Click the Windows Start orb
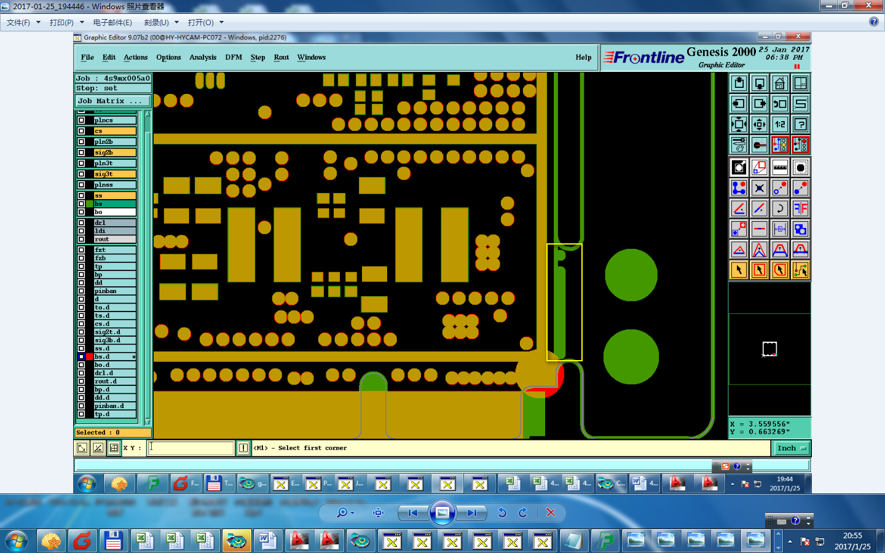This screenshot has width=885, height=553. [x=17, y=541]
